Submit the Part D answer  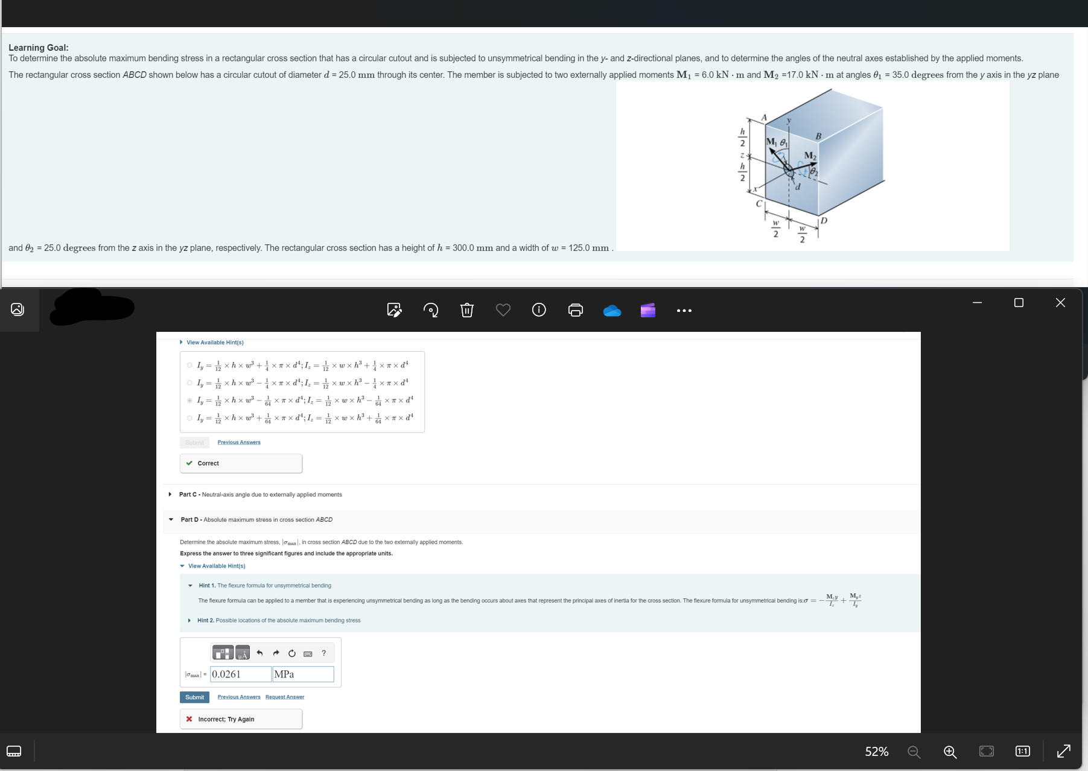pyautogui.click(x=194, y=697)
